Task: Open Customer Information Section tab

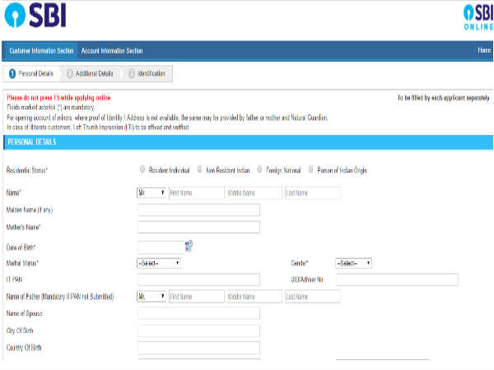Action: pos(41,51)
